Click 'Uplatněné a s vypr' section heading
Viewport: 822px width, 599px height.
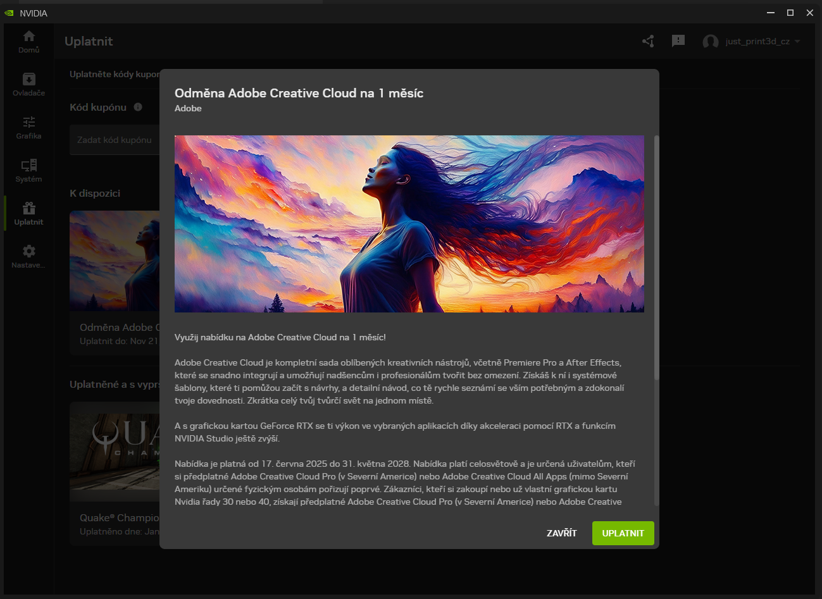pyautogui.click(x=115, y=384)
